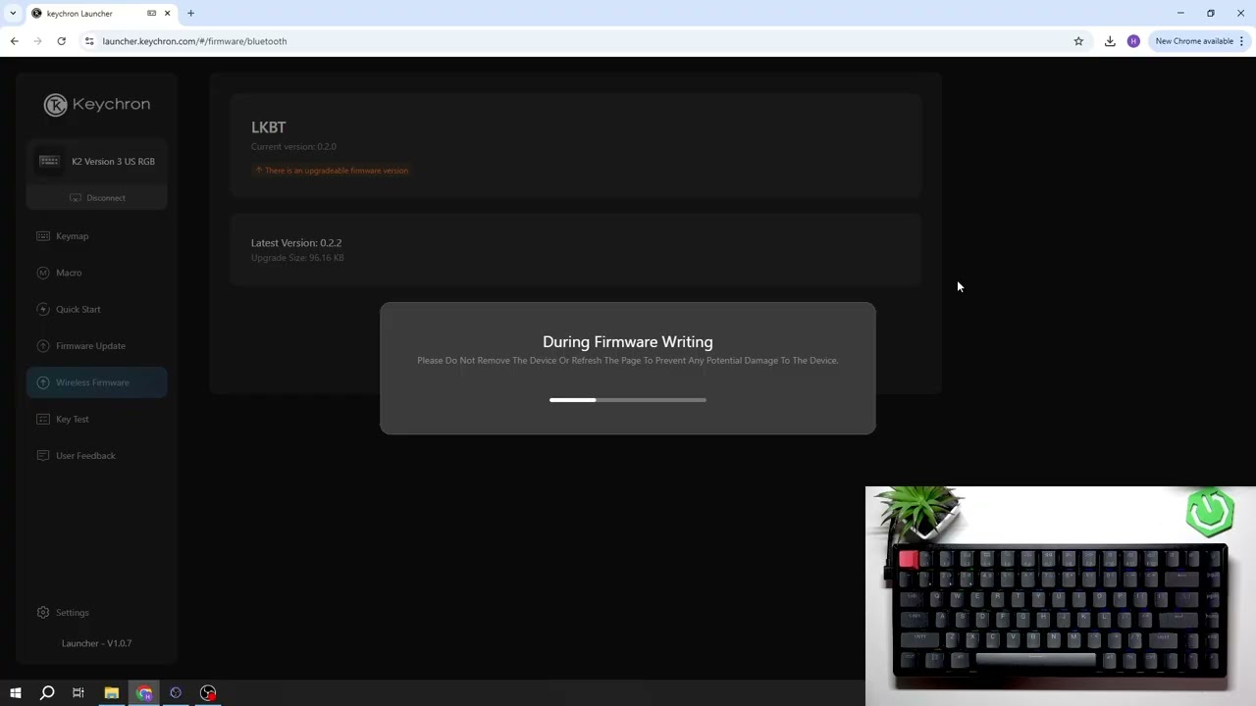Open Task View on the taskbar

click(x=78, y=693)
